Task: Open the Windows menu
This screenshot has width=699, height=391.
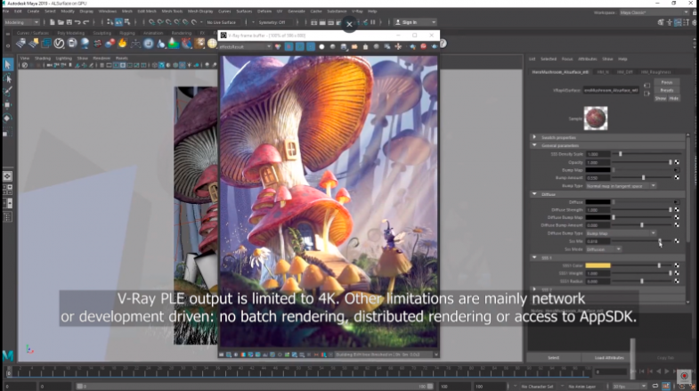Action: click(107, 12)
